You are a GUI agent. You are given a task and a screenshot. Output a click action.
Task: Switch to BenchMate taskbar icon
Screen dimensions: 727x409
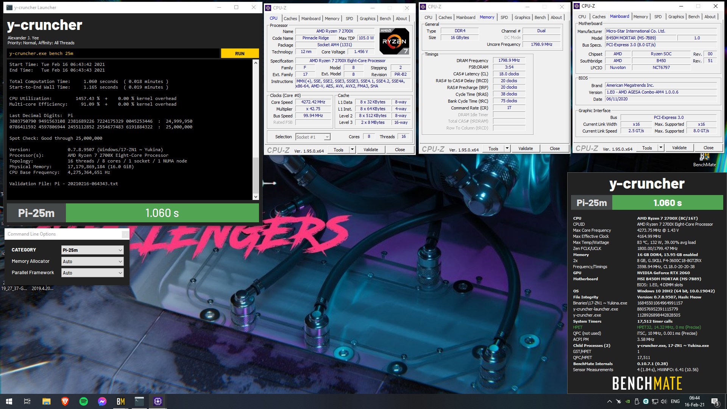[x=121, y=401]
